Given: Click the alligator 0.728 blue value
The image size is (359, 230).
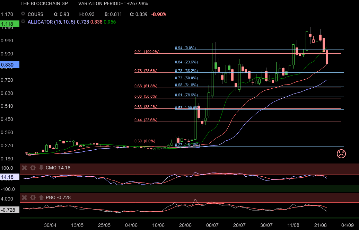Looking at the screenshot, I should tap(83, 22).
